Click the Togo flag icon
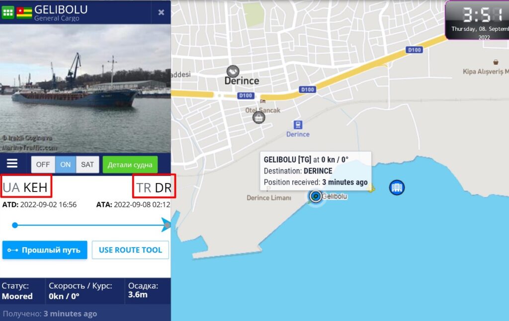509x321 pixels. (24, 12)
